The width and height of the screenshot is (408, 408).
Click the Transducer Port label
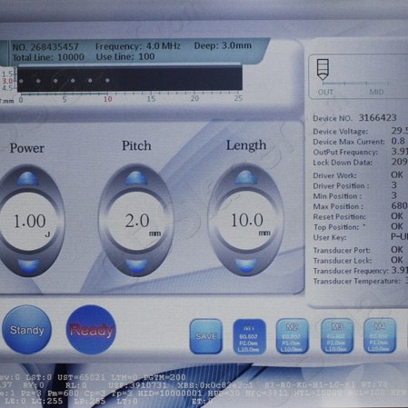342,250
